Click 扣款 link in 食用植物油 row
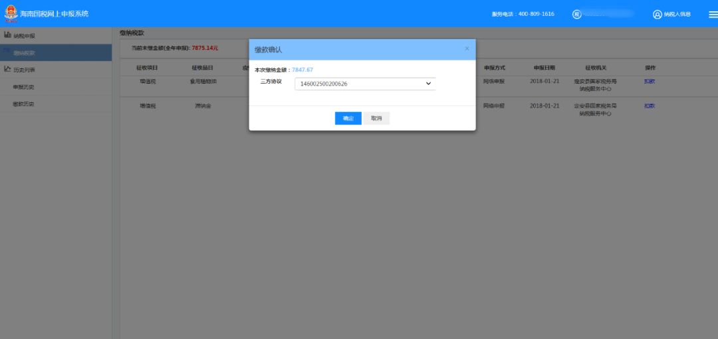 [x=650, y=82]
